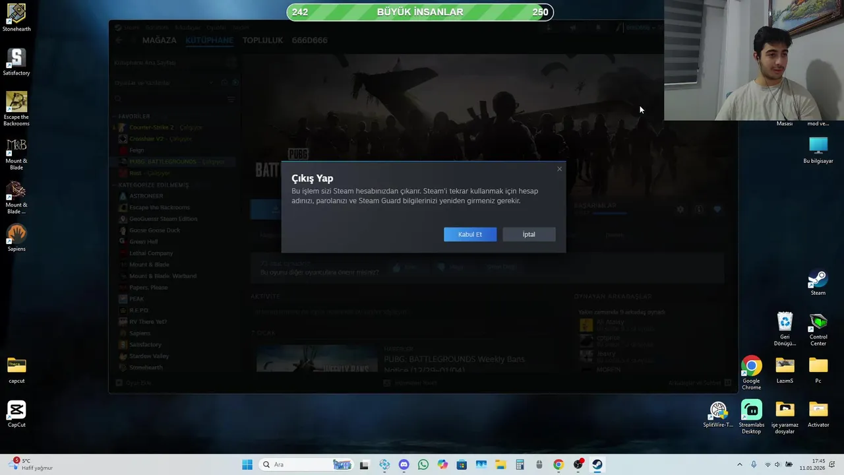
Task: Switch to Steam via taskbar icon
Action: [x=597, y=464]
